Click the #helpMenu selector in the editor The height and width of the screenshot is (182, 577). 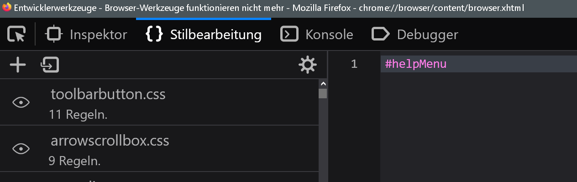click(415, 64)
